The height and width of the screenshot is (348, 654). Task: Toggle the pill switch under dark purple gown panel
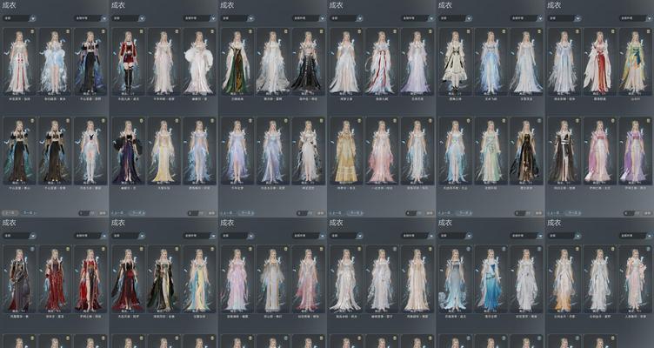pos(196,213)
